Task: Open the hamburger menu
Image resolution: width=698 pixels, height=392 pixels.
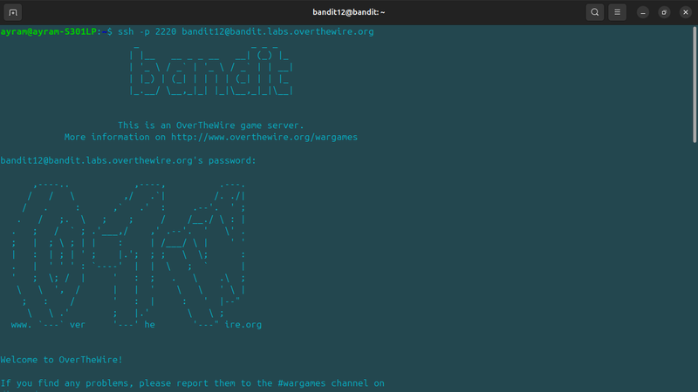Action: [x=618, y=12]
